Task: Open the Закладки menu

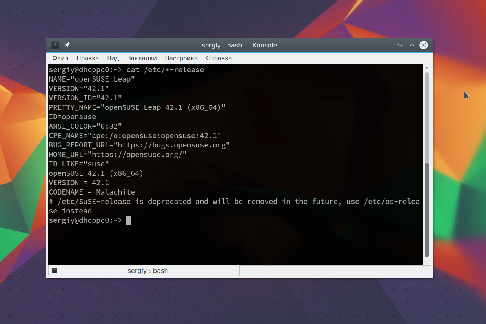Action: (142, 58)
